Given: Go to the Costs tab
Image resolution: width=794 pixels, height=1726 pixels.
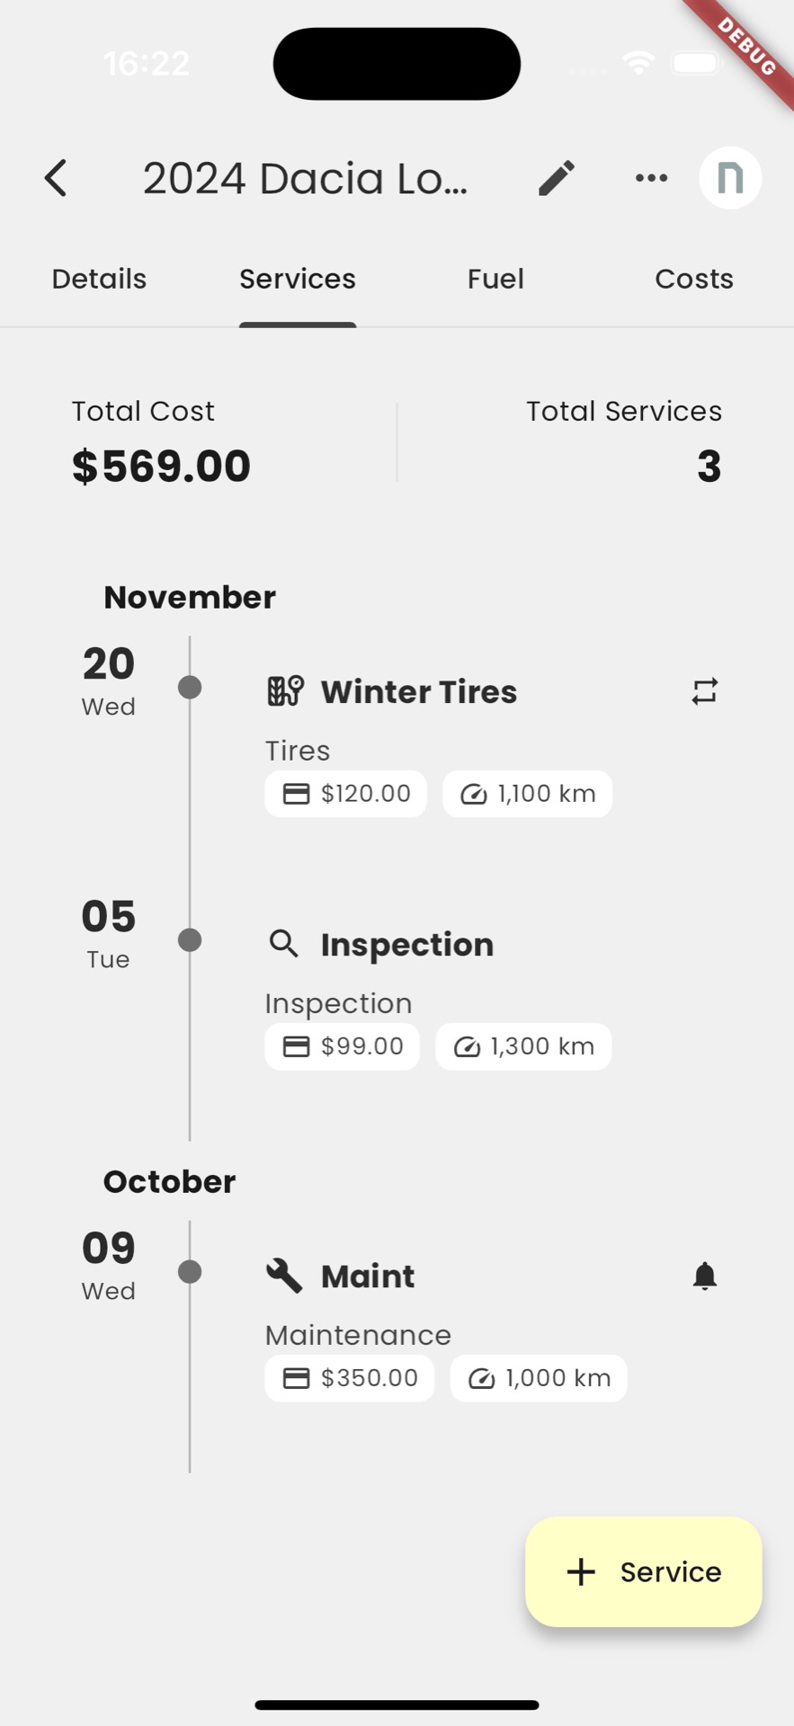Looking at the screenshot, I should [694, 280].
